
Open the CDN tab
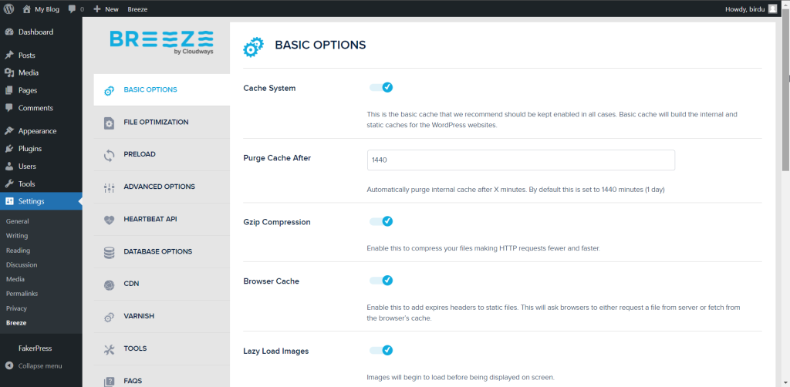162,284
